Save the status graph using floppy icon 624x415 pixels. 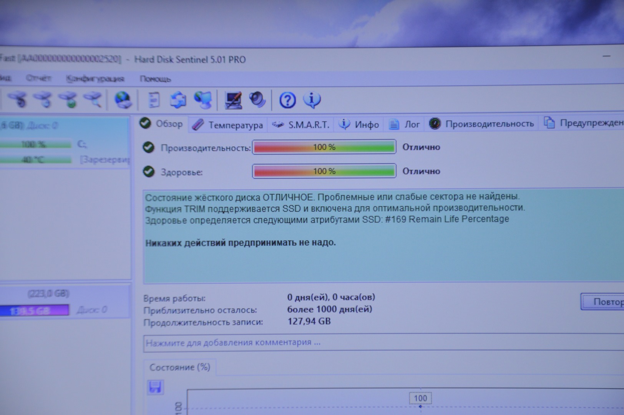(155, 387)
